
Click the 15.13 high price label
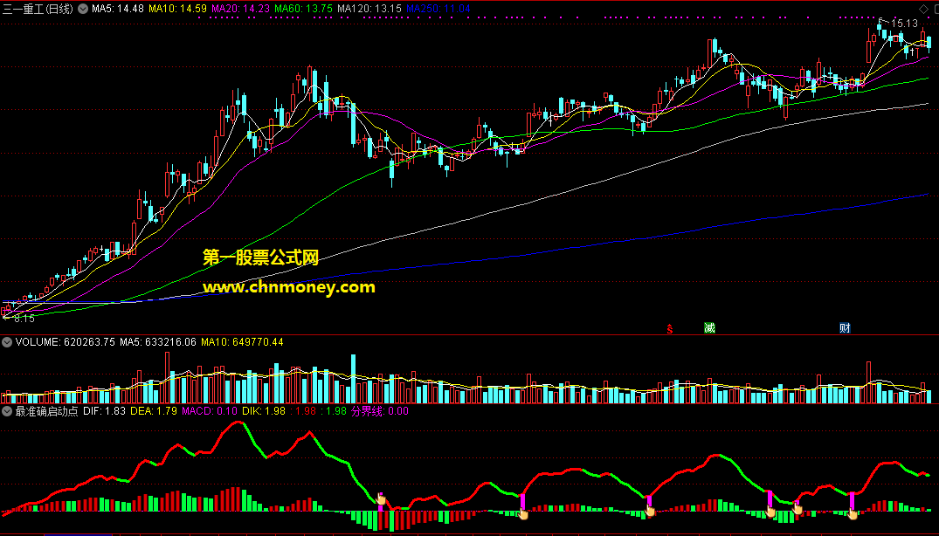pos(904,24)
